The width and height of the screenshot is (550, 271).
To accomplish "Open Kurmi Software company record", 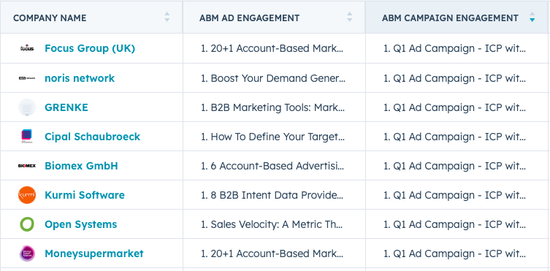I will (x=85, y=195).
